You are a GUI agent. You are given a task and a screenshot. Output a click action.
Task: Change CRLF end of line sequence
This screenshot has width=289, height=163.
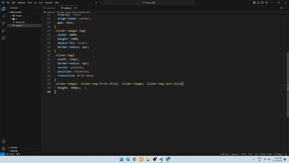coord(250,154)
